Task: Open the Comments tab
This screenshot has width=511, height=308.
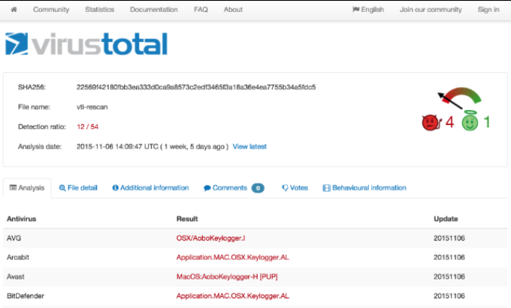Action: (225, 188)
